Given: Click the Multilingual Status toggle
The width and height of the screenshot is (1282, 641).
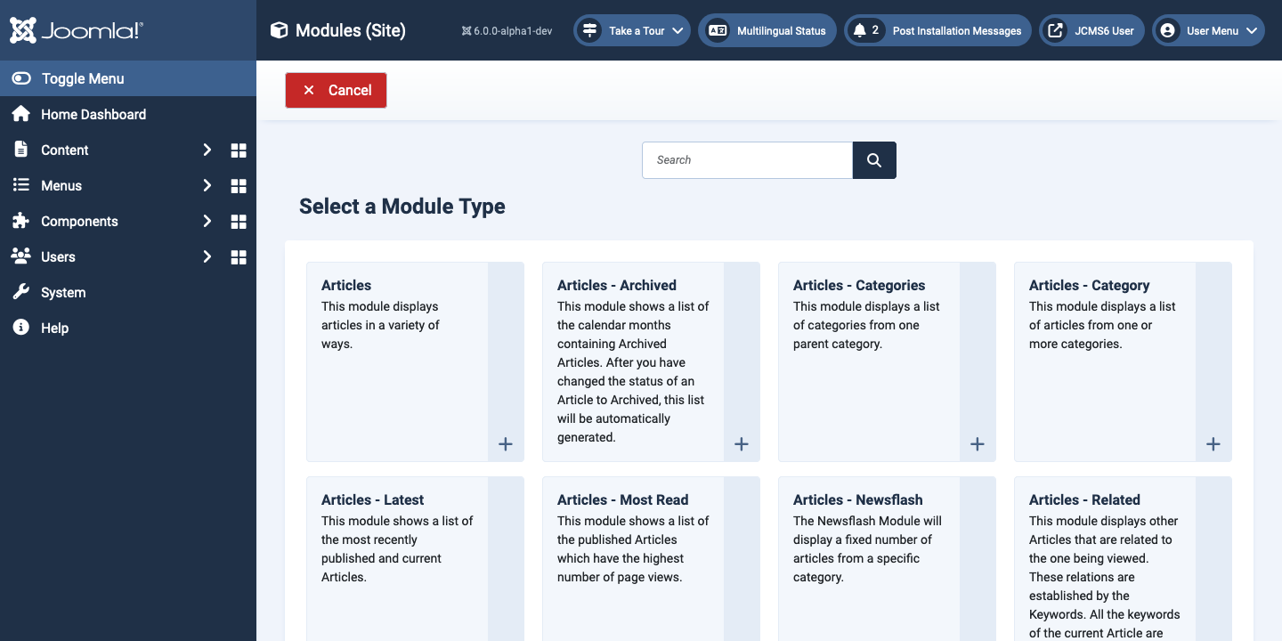Looking at the screenshot, I should pos(767,29).
